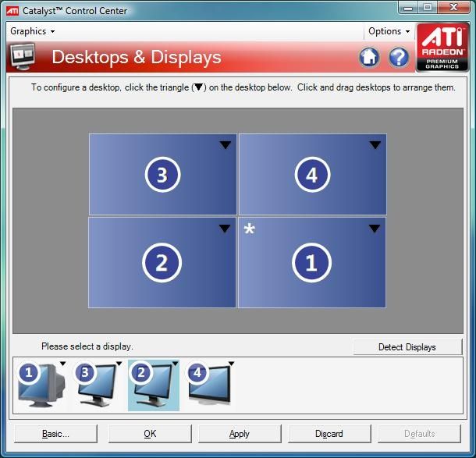Switch to Basic view
Viewport: 476px width, 458px height.
coord(55,433)
